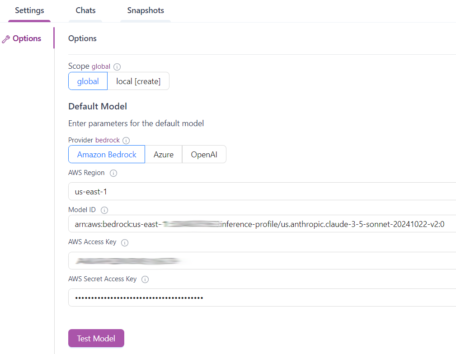Viewport: 456px width, 354px height.
Task: Click 'Enter parameters for the default model' text
Action: click(x=136, y=123)
